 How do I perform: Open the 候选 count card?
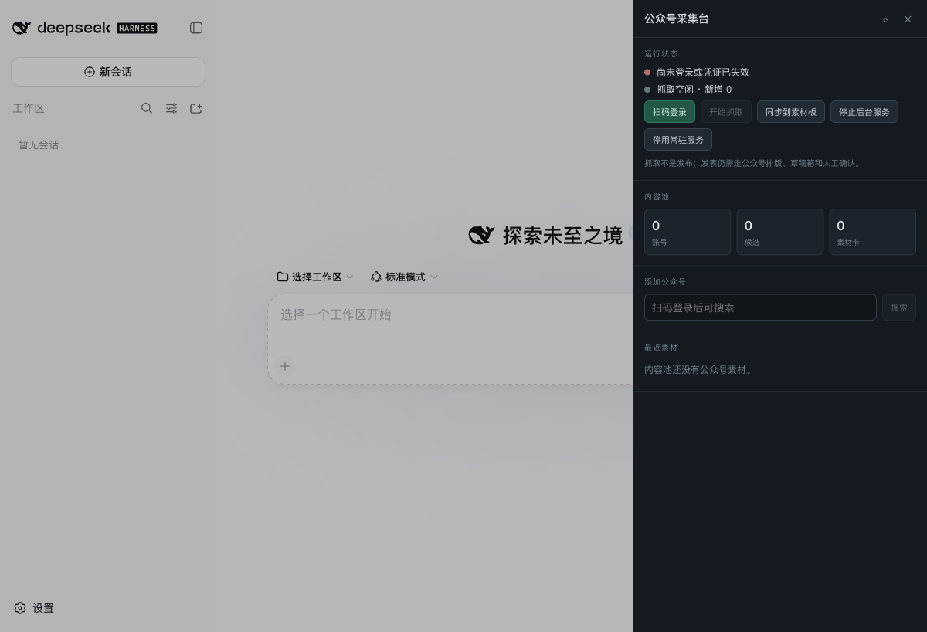click(x=780, y=232)
